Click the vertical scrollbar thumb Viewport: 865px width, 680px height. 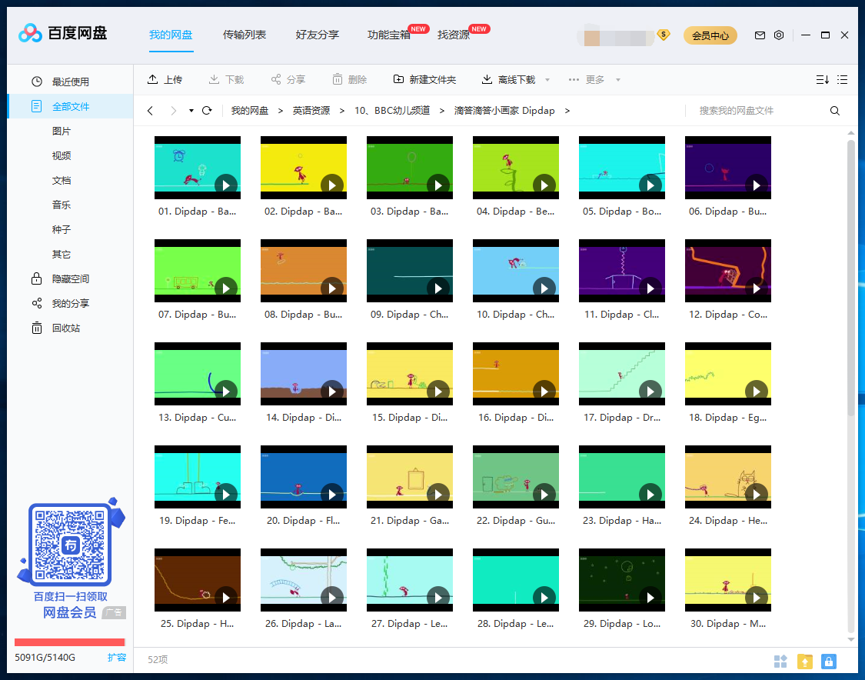(x=850, y=278)
